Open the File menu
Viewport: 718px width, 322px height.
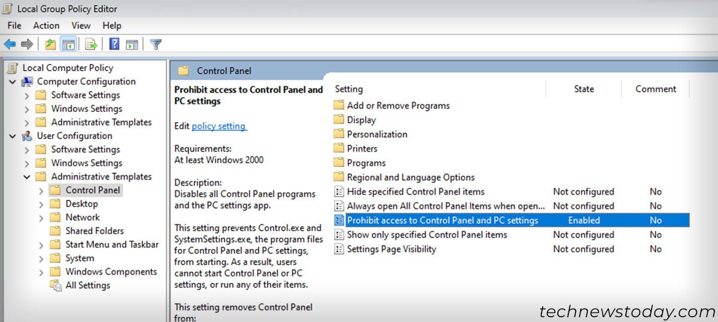point(14,26)
